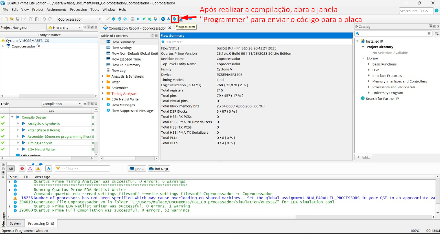The height and width of the screenshot is (234, 440).
Task: Open IP Catalog options menu icon
Action: (x=437, y=33)
